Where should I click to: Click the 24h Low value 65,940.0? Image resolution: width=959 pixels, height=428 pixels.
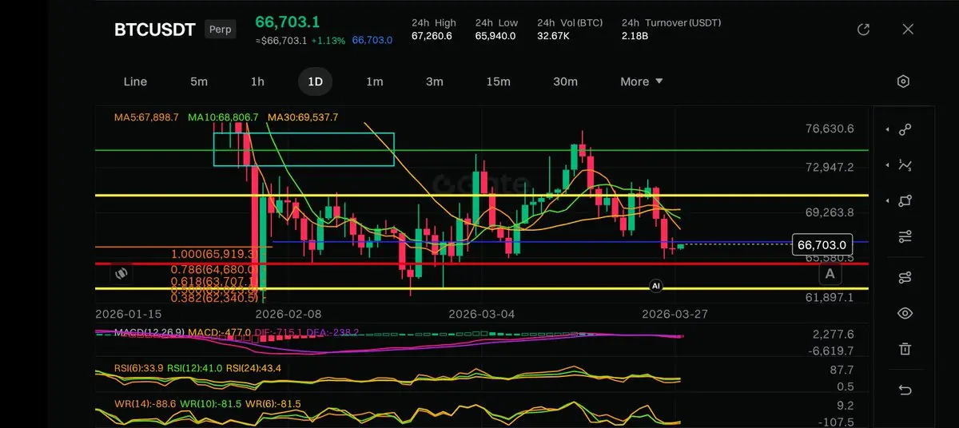(x=495, y=36)
